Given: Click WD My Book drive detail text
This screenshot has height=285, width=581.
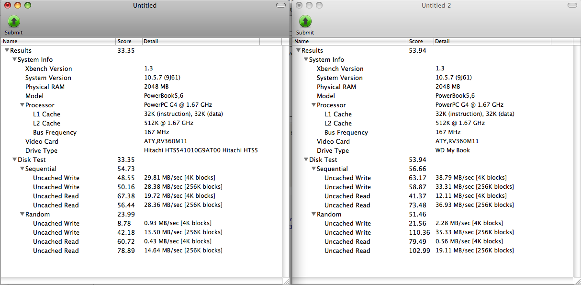Looking at the screenshot, I should pos(453,150).
